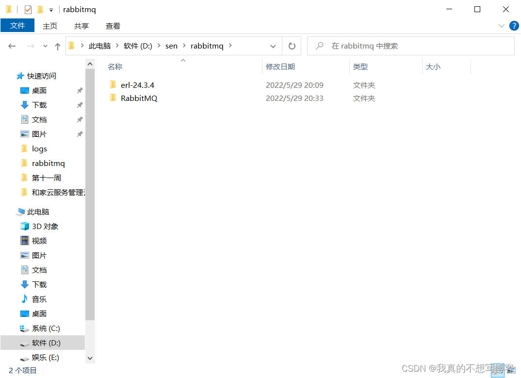Open 图片 under 此电脑
Screen dimensions: 521x378
[39, 256]
